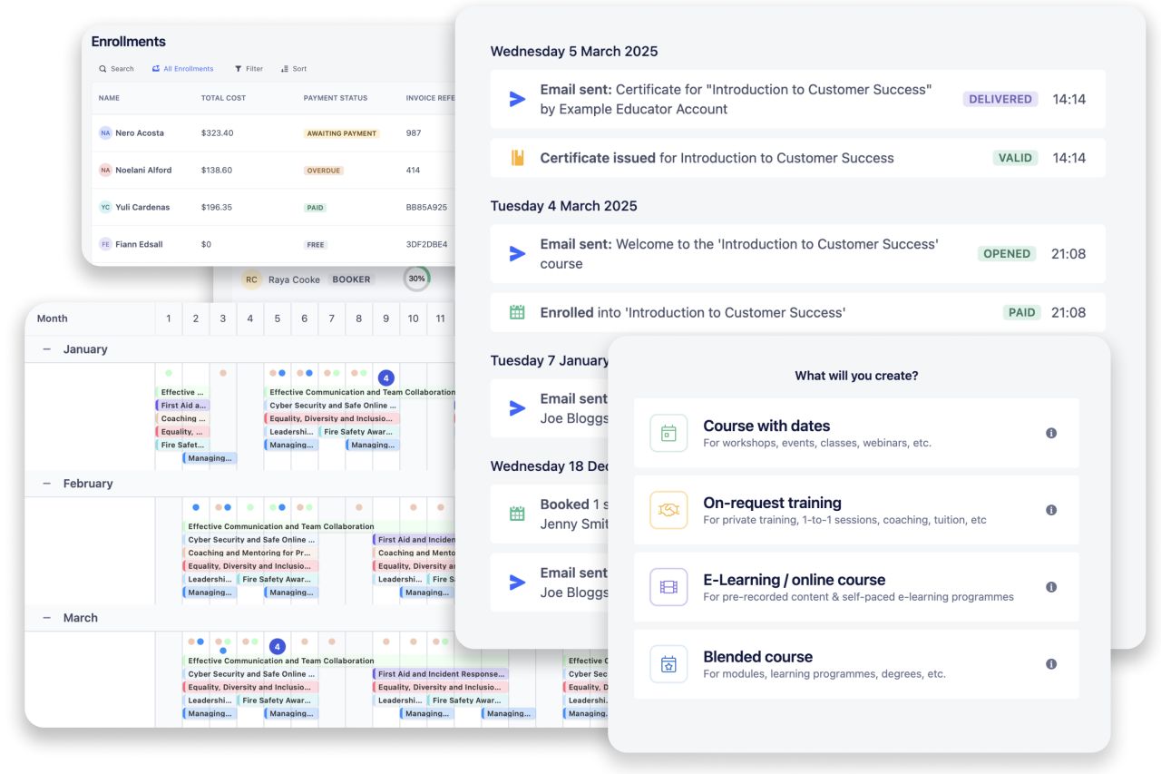Click the $323.40 total cost cell
This screenshot has width=1161, height=774.
pyautogui.click(x=218, y=133)
